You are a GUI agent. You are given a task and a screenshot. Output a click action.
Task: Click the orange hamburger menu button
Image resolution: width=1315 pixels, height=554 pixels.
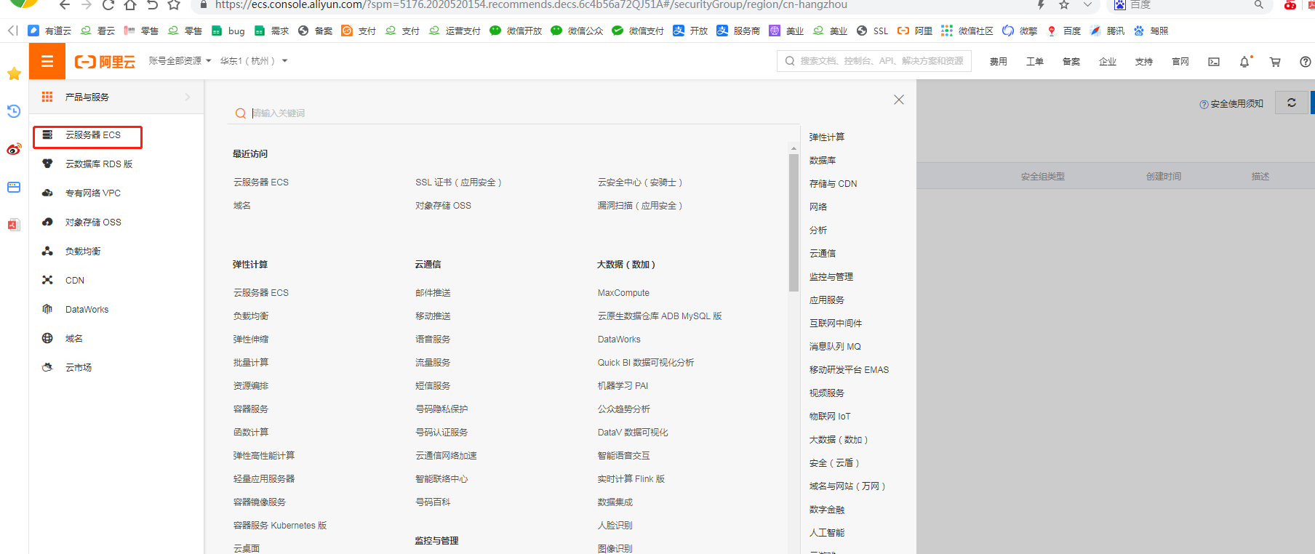[47, 61]
